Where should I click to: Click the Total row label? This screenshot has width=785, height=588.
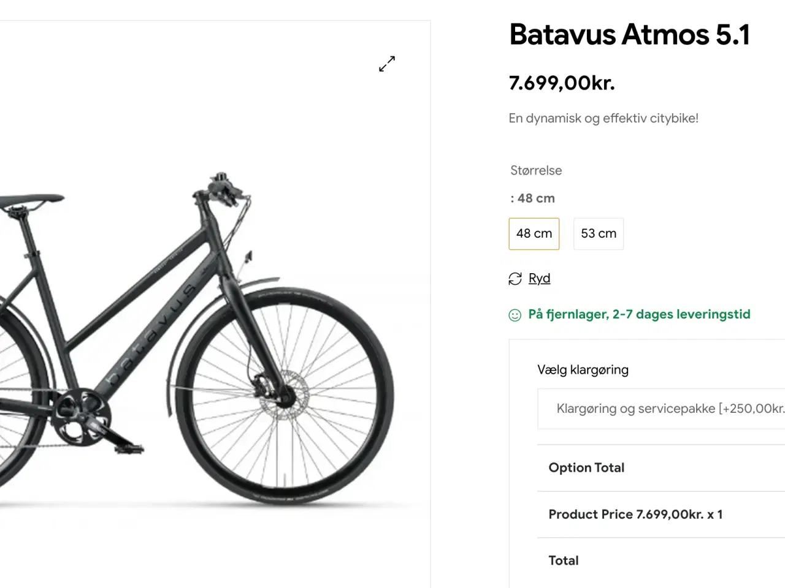(564, 560)
